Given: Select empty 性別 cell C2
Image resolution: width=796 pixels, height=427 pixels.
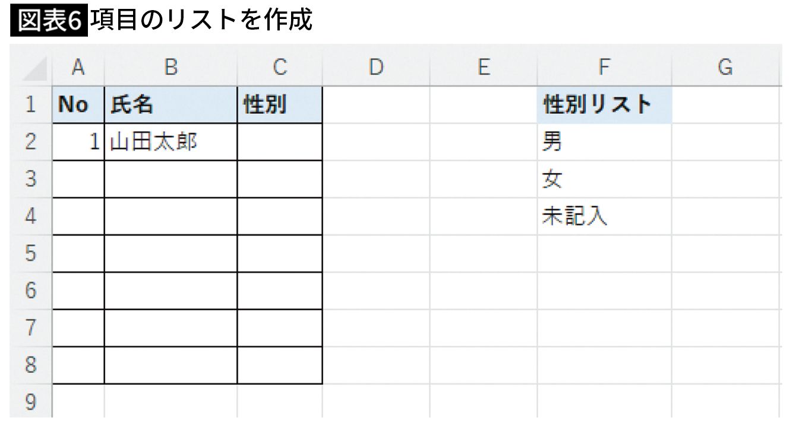Looking at the screenshot, I should tap(280, 142).
